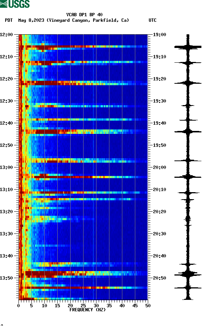Click the 13:40 PDT time label
This screenshot has height=329, width=204.
click(x=6, y=256)
